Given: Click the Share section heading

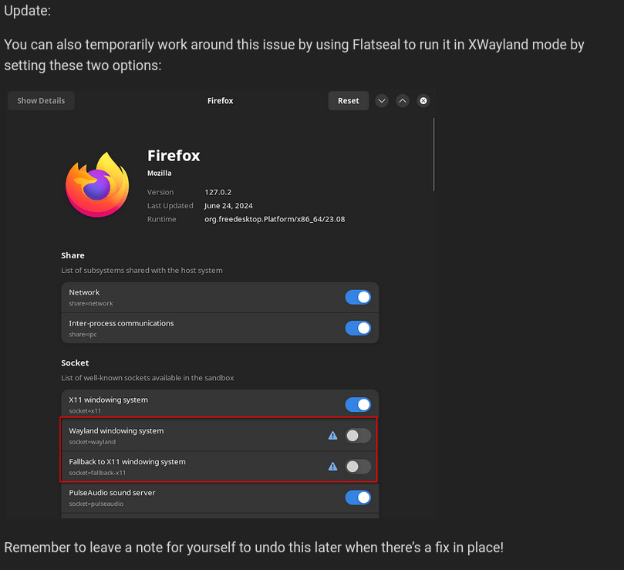Looking at the screenshot, I should click(x=73, y=255).
